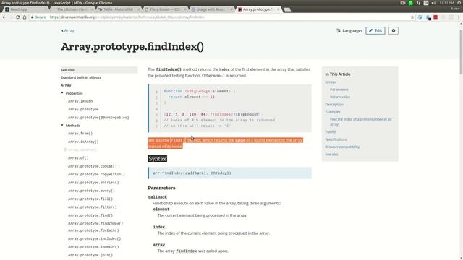
Task: Open a new tab button
Action: click(x=287, y=9)
